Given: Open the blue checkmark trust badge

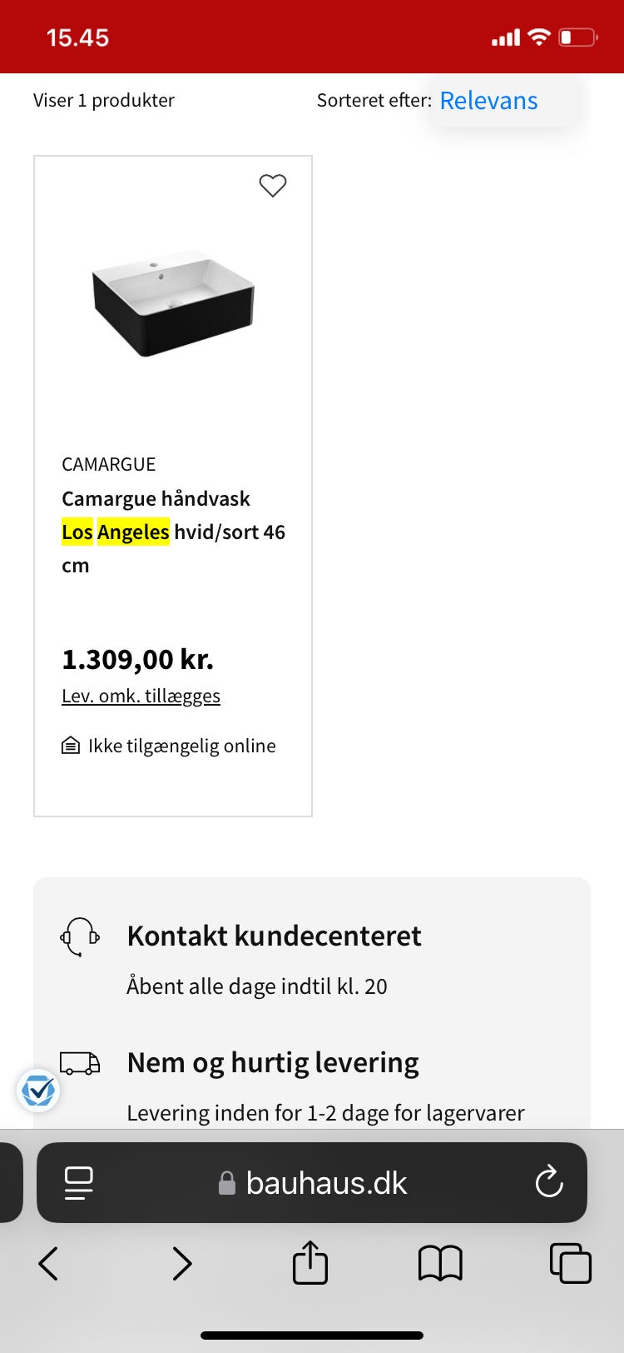Looking at the screenshot, I should [38, 1090].
